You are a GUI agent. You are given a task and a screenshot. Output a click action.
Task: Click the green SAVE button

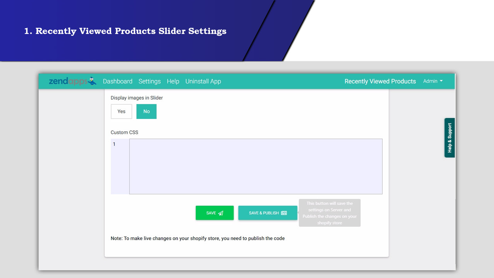coord(215,213)
